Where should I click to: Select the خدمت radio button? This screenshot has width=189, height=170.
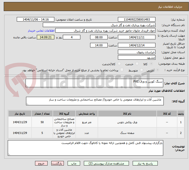click(x=137, y=63)
